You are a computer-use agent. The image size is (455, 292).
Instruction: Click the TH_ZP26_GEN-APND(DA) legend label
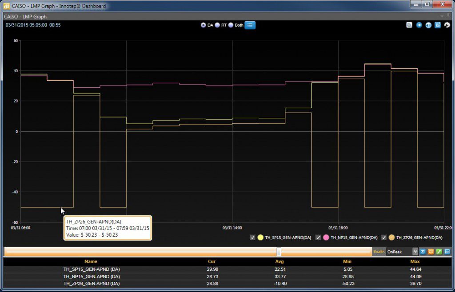coord(419,237)
